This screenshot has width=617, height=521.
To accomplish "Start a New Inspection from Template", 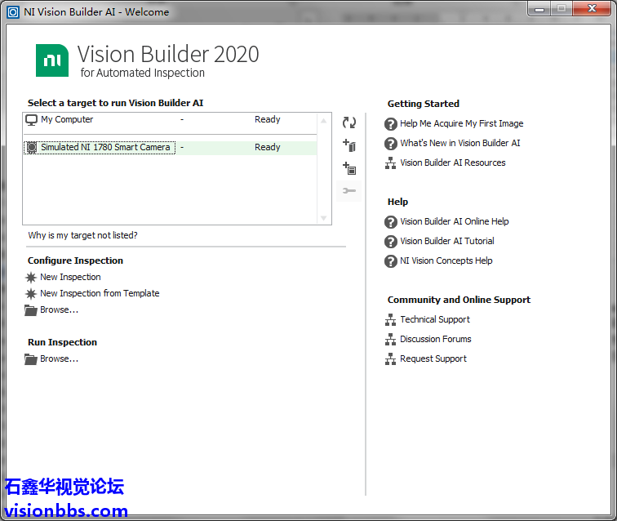I will 100,293.
